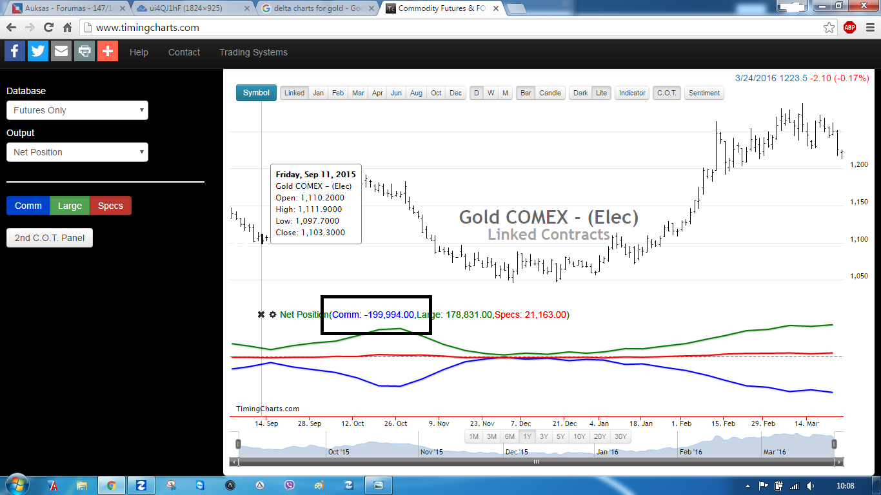Reload the page with refresh icon
Viewport: 881px width, 495px height.
point(48,28)
